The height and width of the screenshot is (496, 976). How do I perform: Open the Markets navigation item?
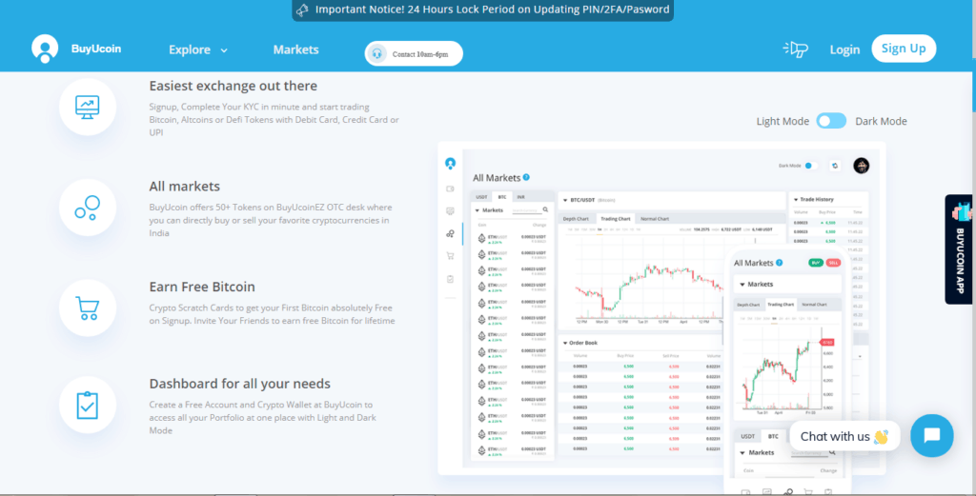point(295,50)
